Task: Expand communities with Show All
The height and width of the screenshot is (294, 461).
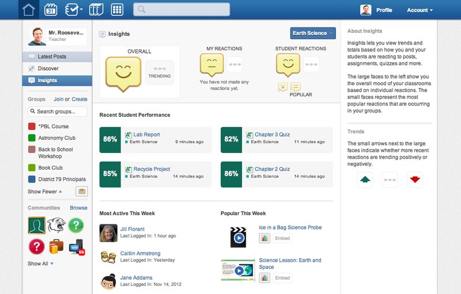Action: pyautogui.click(x=40, y=264)
